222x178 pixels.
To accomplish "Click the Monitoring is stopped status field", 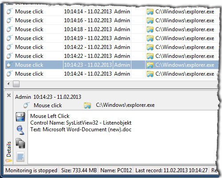I will 32,170.
